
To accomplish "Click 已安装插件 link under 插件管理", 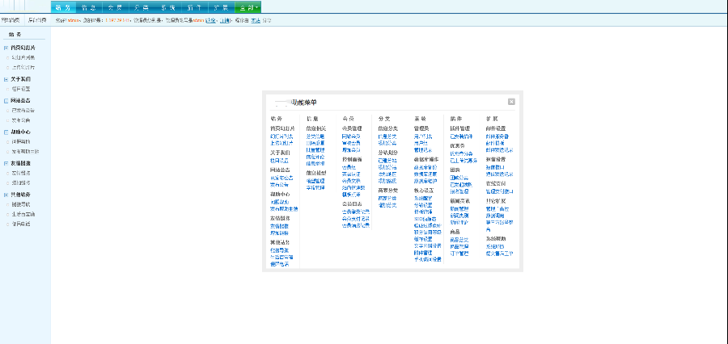I will coord(462,136).
